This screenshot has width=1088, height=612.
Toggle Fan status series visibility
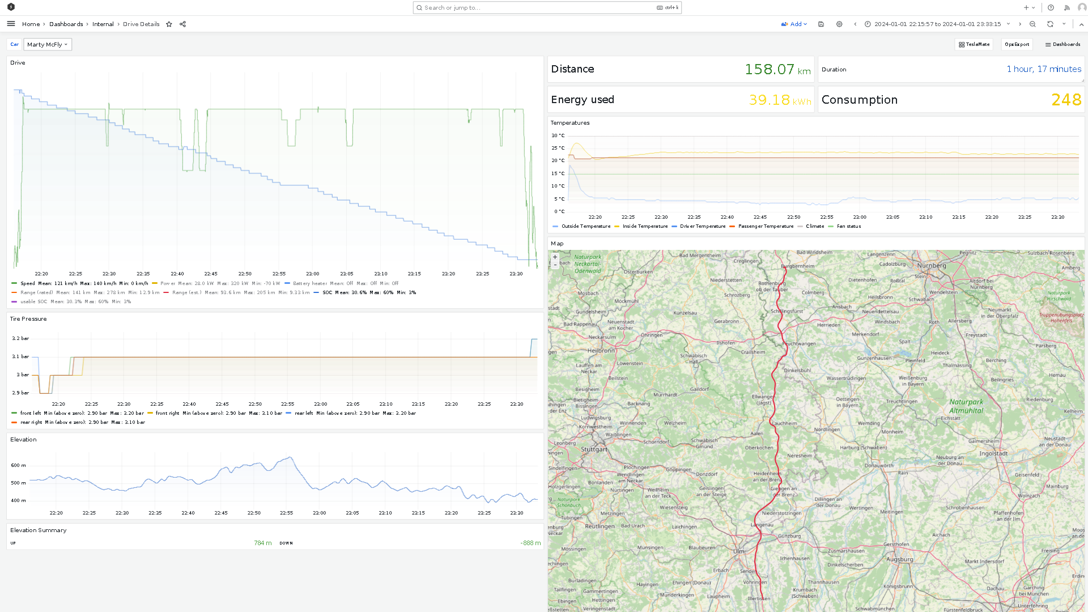point(849,226)
